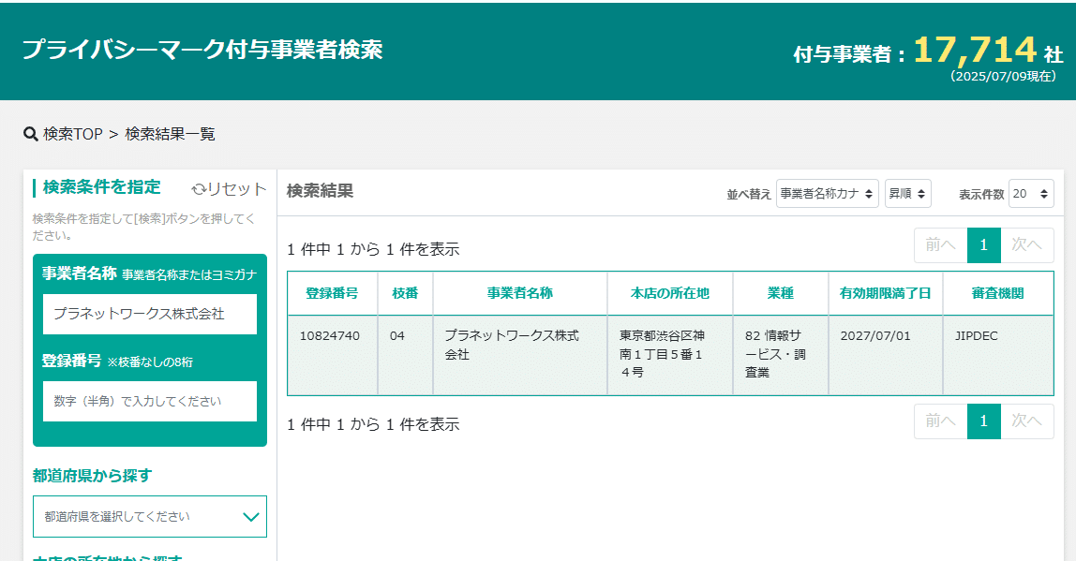
Task: Click the magnifier icon beside 検索TOP
Action: pyautogui.click(x=30, y=134)
